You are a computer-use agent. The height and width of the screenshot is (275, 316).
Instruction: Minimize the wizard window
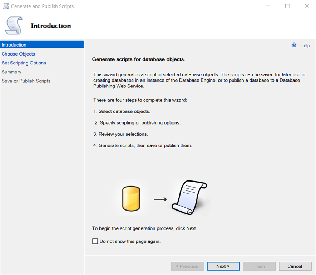tap(268, 6)
